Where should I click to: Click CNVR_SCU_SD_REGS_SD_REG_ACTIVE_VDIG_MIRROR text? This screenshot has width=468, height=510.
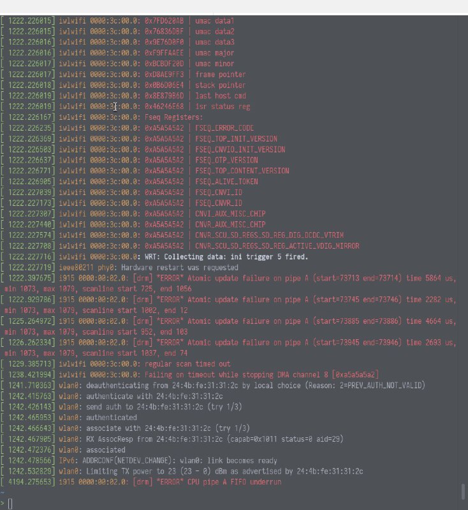click(x=277, y=246)
